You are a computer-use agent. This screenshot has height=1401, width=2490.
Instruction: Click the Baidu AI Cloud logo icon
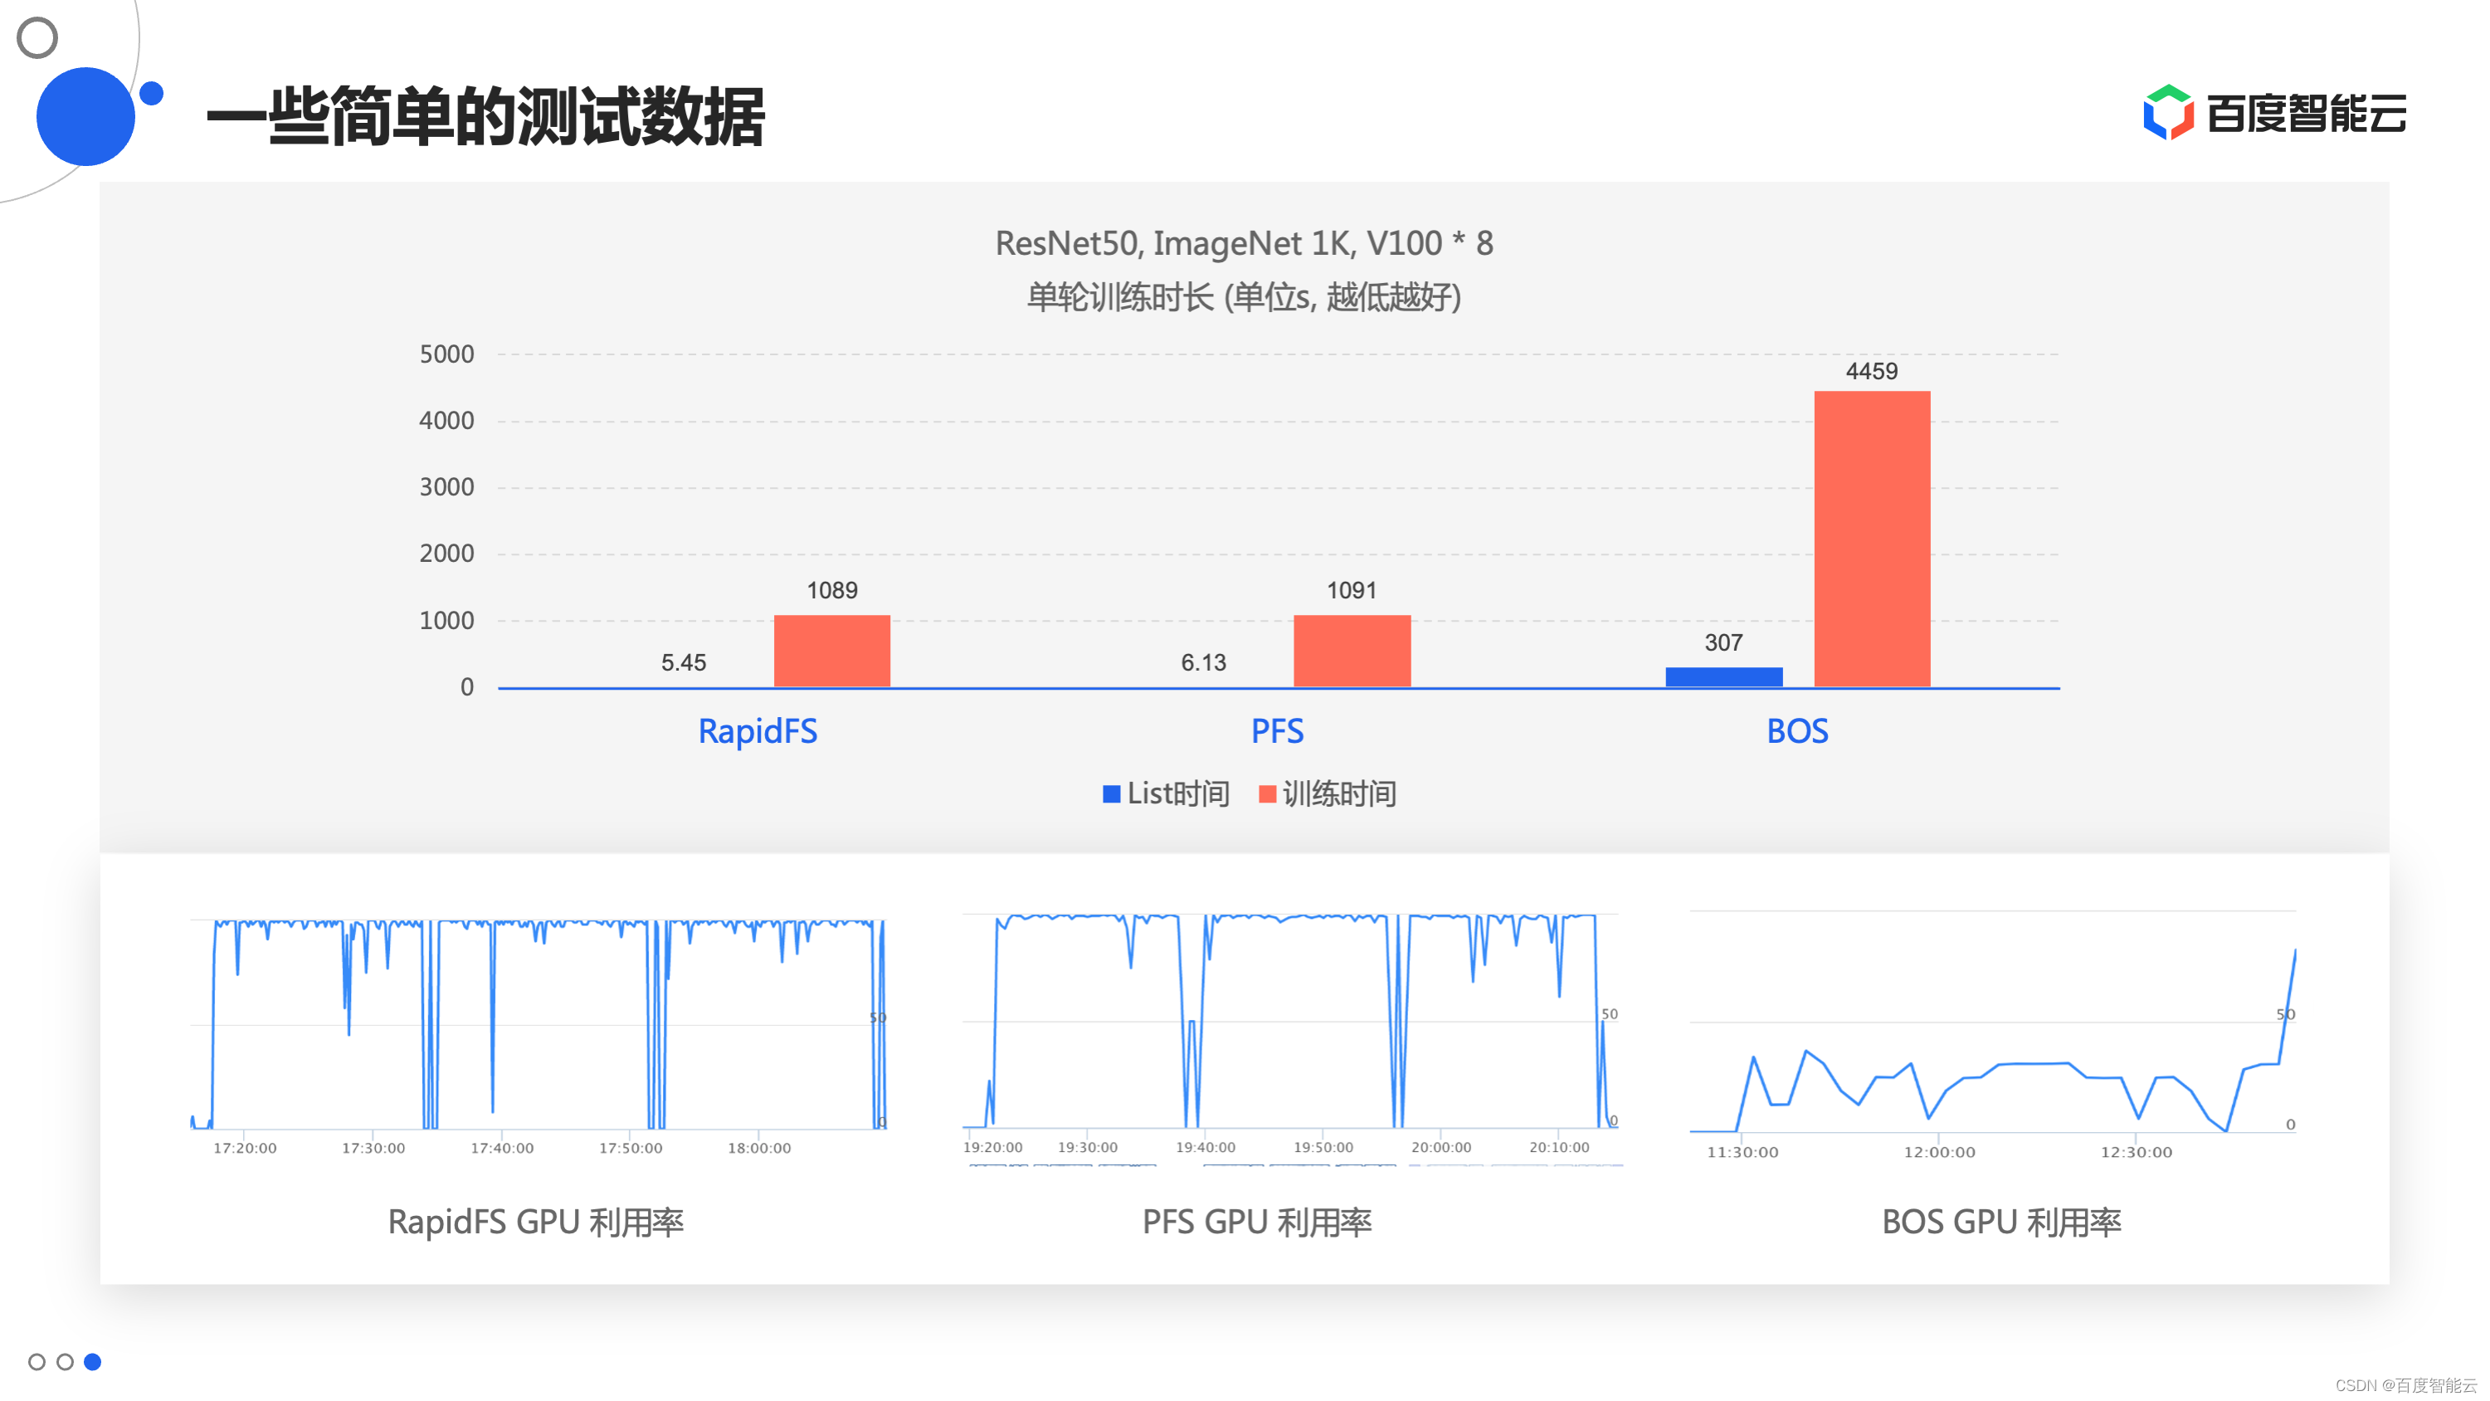point(2168,113)
